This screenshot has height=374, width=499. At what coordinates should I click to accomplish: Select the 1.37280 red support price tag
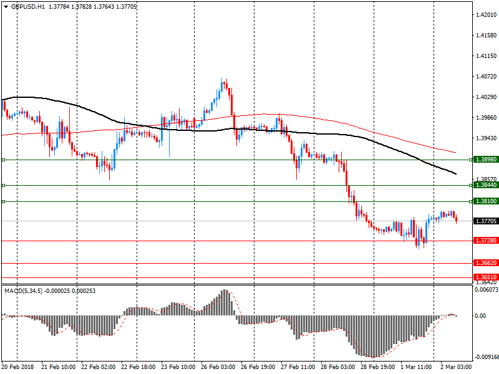(x=485, y=241)
